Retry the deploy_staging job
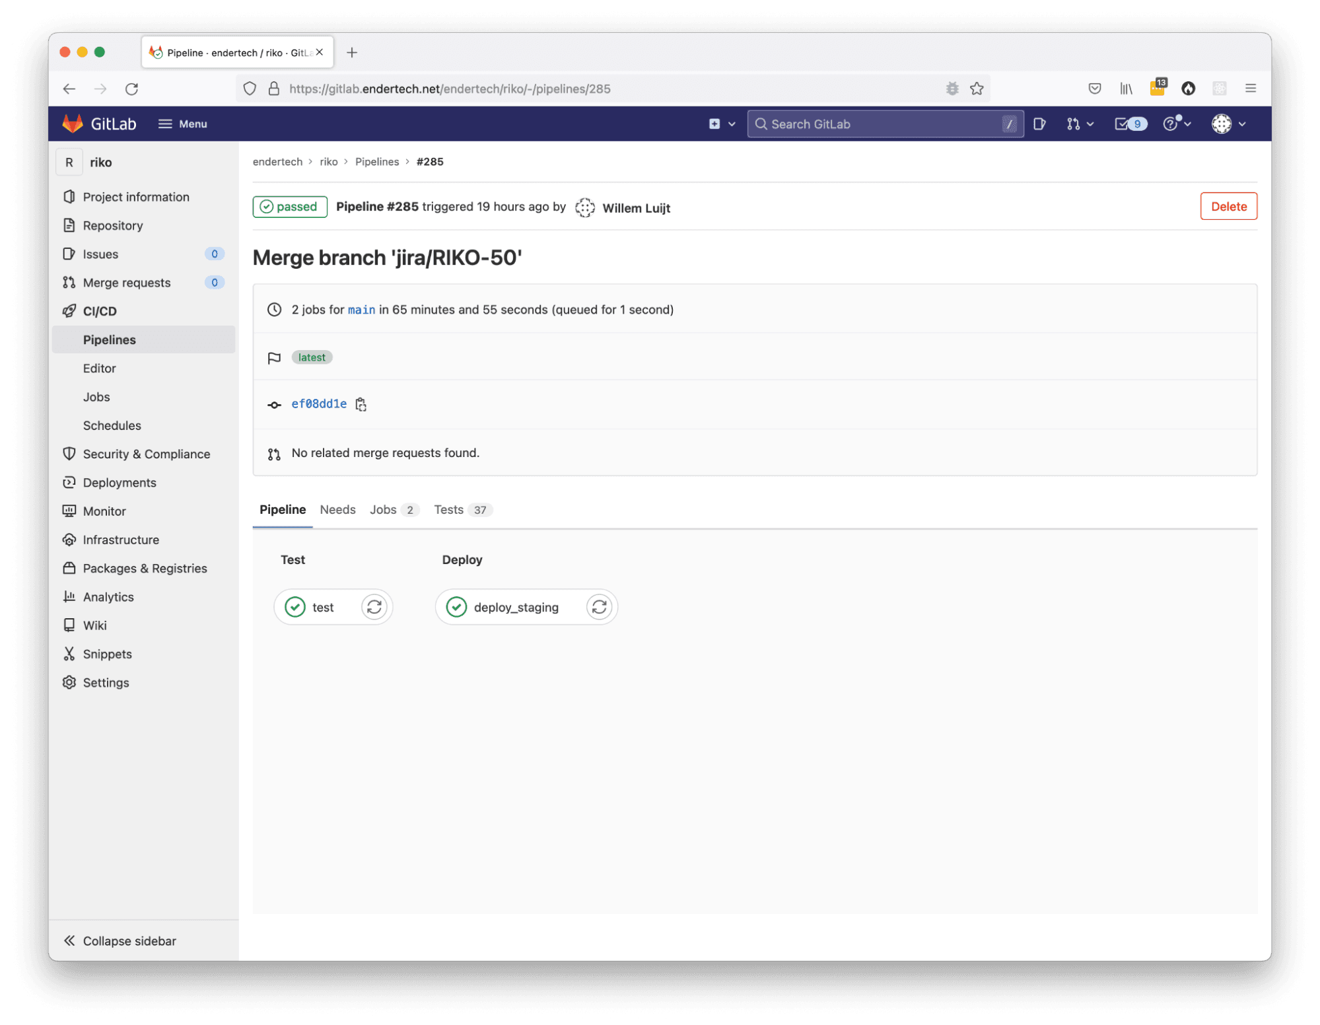1320x1025 pixels. [x=599, y=607]
